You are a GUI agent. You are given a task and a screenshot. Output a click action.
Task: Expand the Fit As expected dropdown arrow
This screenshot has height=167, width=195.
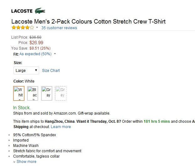tap(55, 54)
